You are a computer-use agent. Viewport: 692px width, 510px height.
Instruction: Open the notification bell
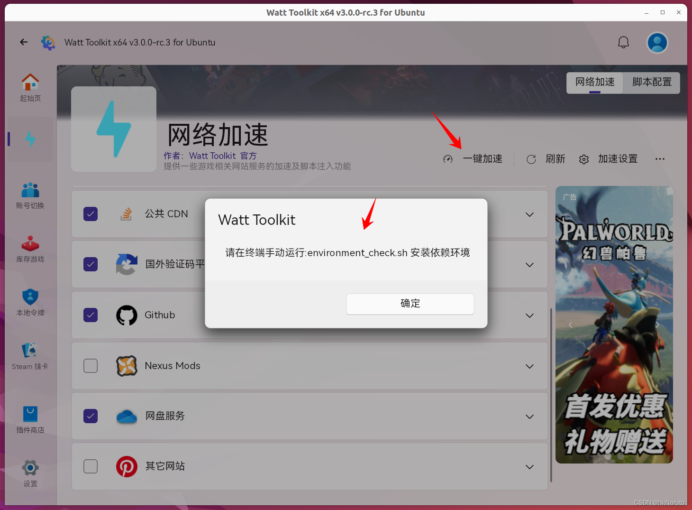(x=623, y=42)
